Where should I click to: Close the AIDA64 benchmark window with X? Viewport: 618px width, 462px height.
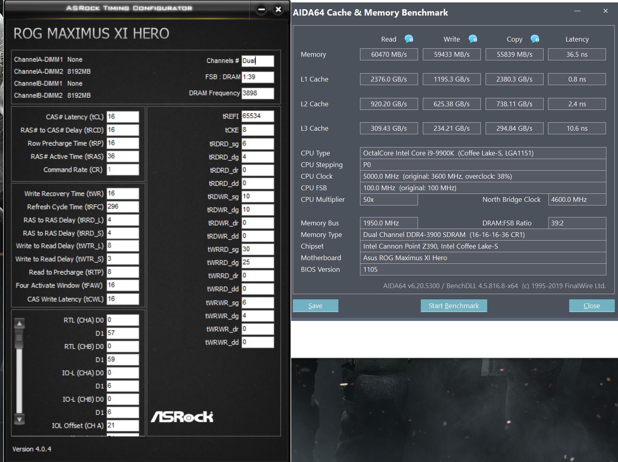pos(606,11)
